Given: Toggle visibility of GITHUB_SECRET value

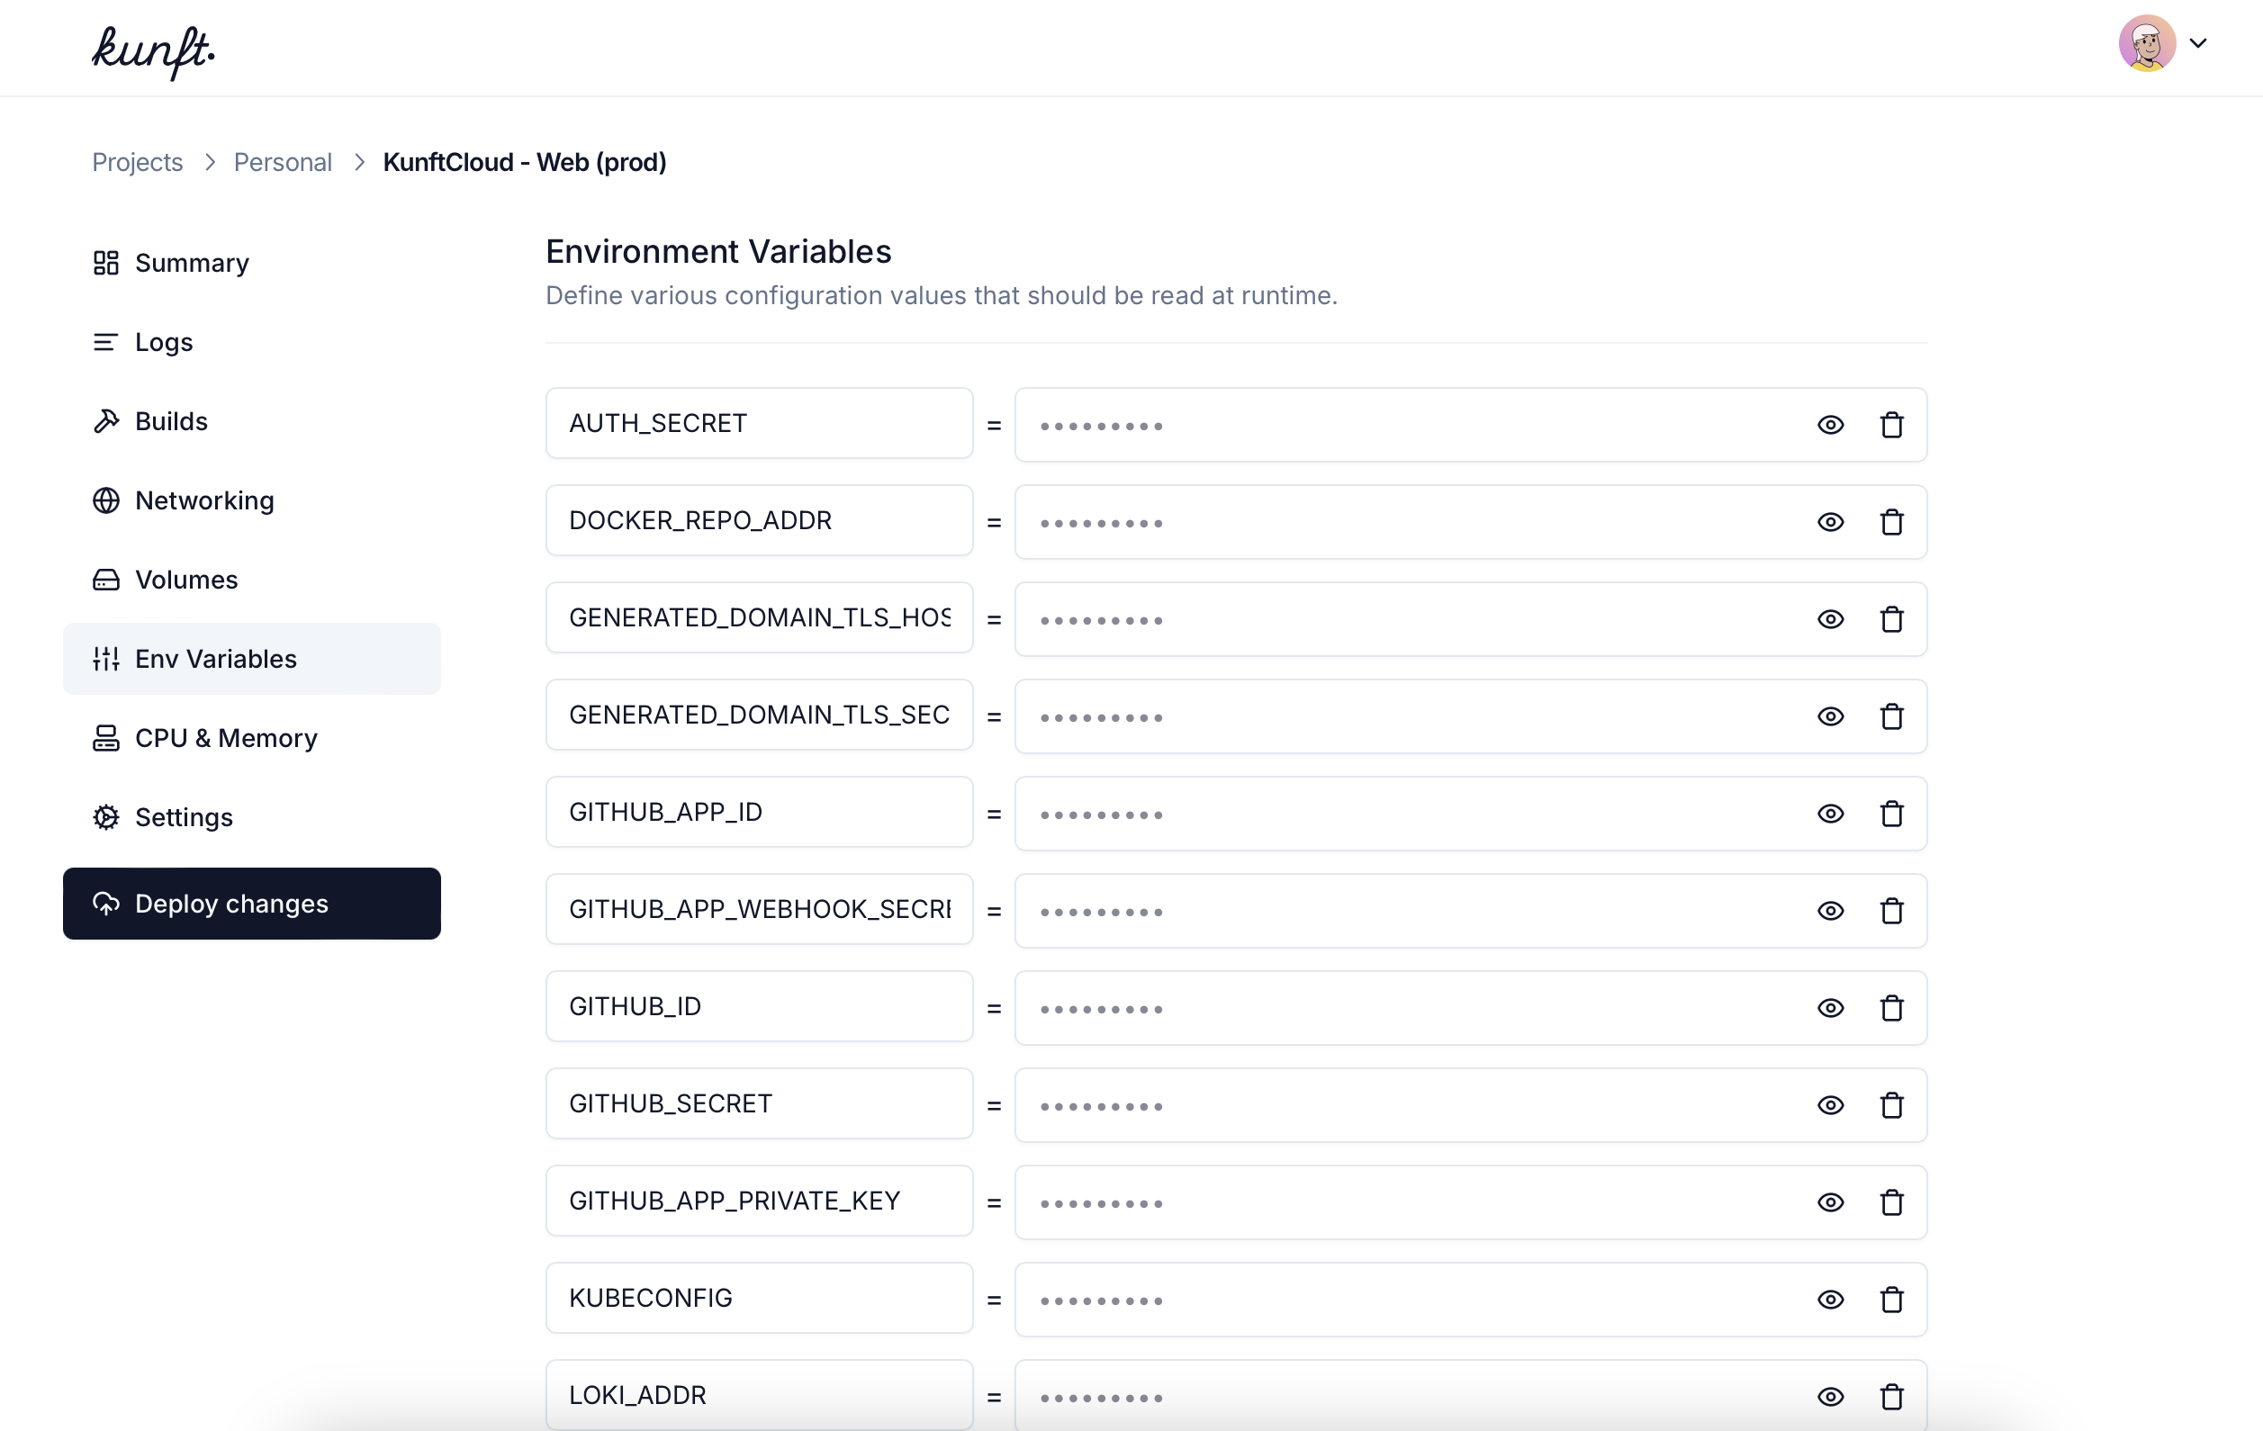Looking at the screenshot, I should click(x=1830, y=1105).
